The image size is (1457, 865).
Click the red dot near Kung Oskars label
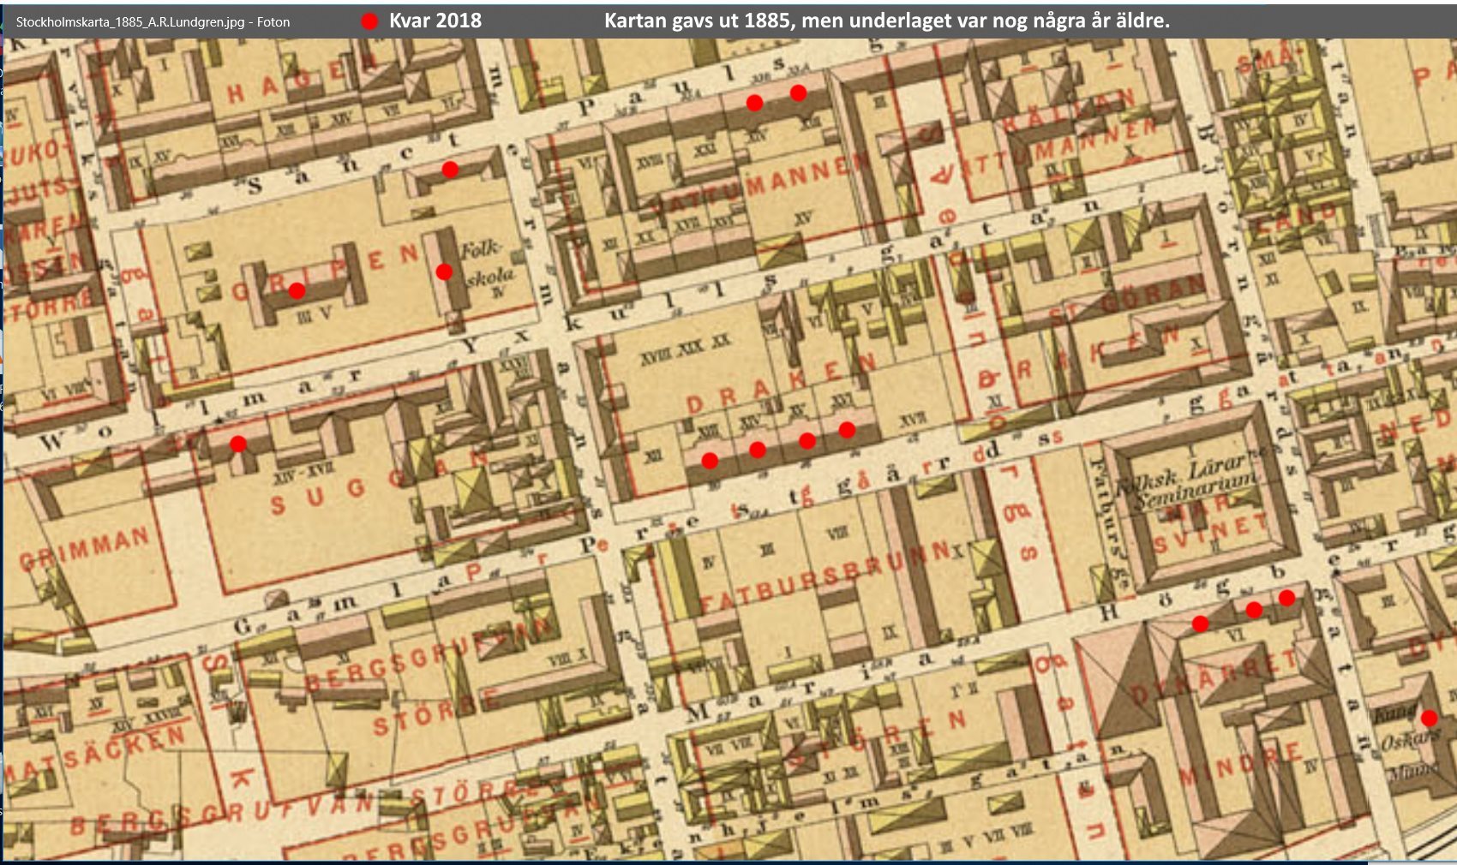(1429, 719)
